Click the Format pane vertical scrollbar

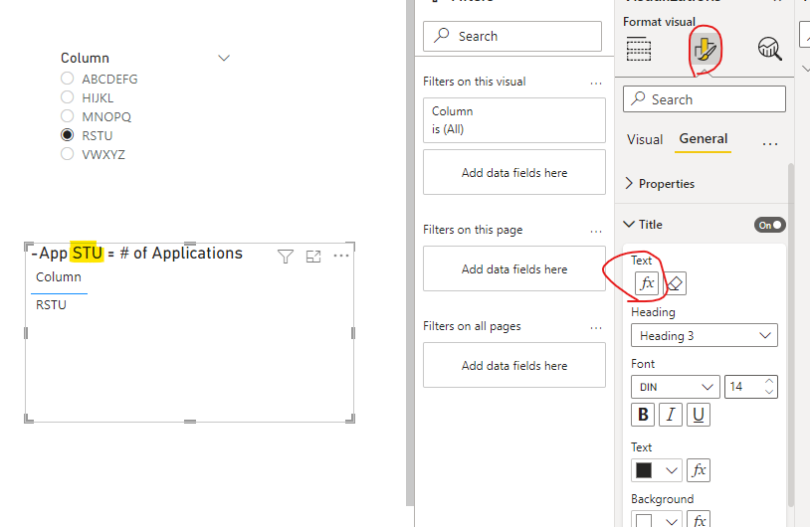(790, 335)
